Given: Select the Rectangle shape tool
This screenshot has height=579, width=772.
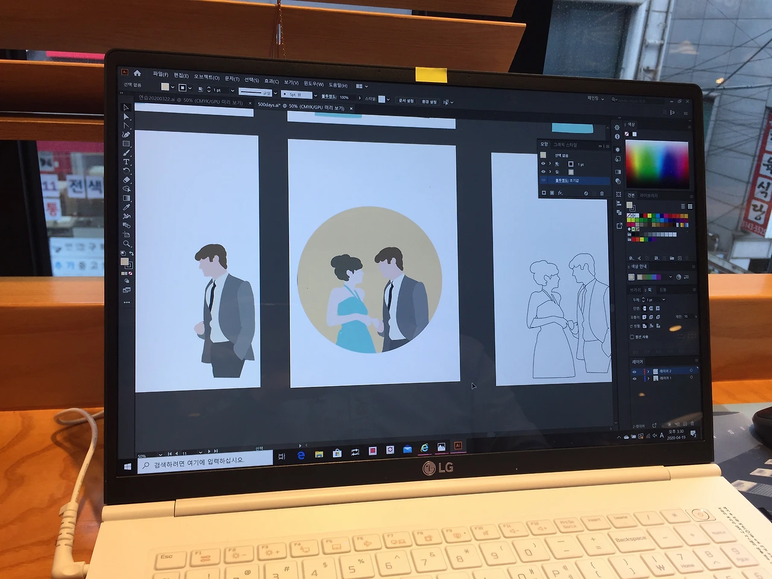Looking at the screenshot, I should pos(126,144).
